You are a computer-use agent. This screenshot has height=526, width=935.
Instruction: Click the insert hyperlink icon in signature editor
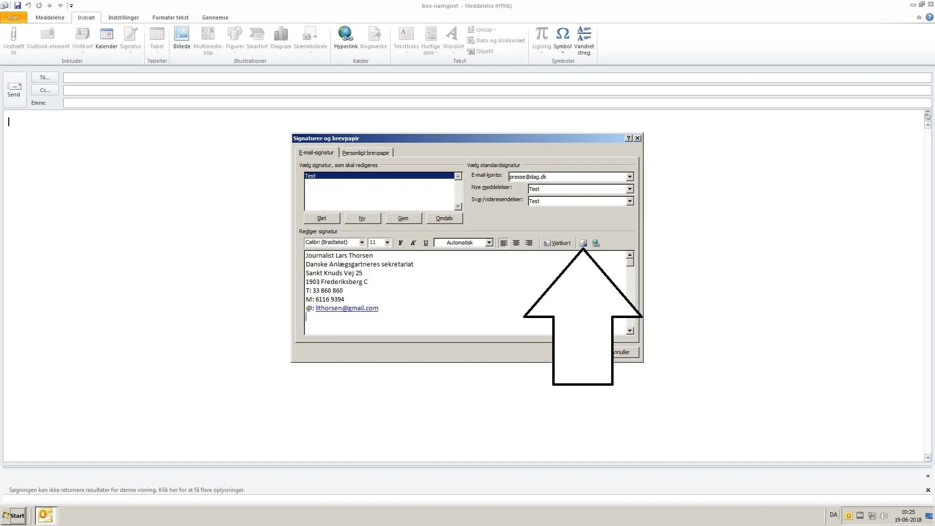click(596, 243)
